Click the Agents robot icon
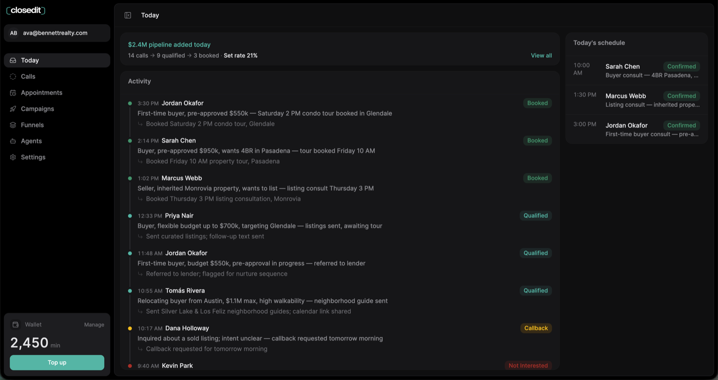 (13, 141)
